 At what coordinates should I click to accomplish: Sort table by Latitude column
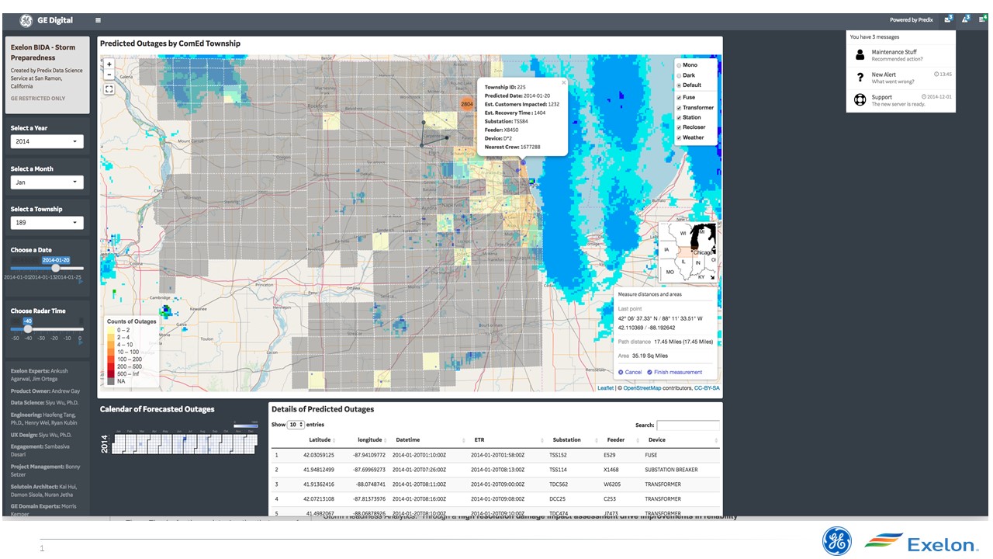click(x=320, y=439)
